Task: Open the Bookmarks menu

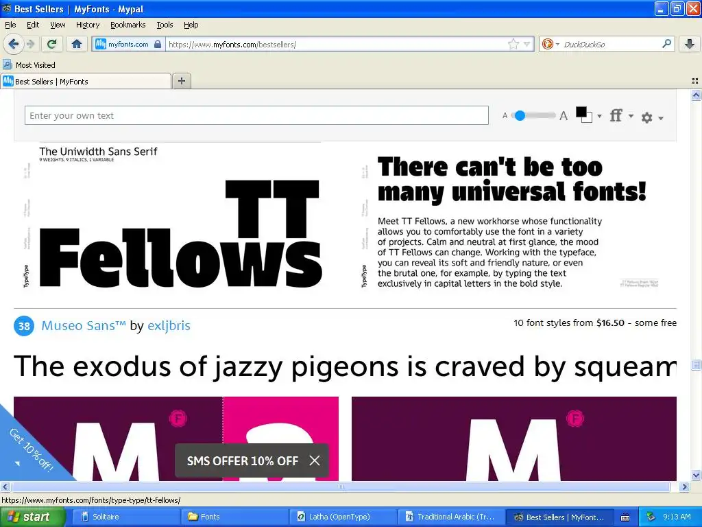Action: click(128, 25)
